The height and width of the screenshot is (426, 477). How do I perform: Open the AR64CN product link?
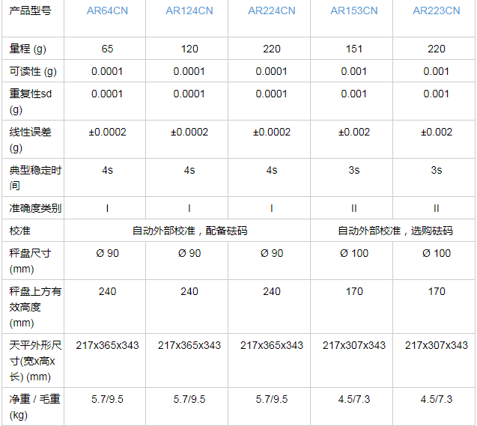click(x=107, y=10)
